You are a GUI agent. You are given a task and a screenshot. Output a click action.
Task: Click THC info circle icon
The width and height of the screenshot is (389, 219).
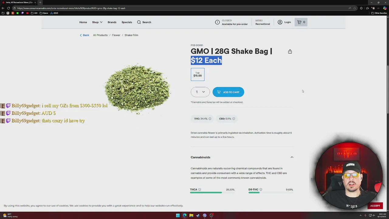click(210, 119)
